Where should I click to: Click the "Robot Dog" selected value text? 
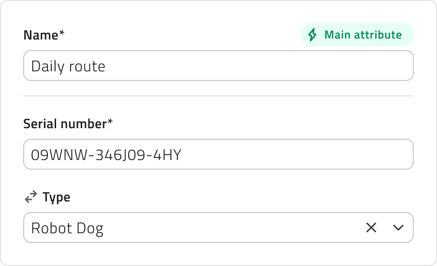pyautogui.click(x=67, y=228)
